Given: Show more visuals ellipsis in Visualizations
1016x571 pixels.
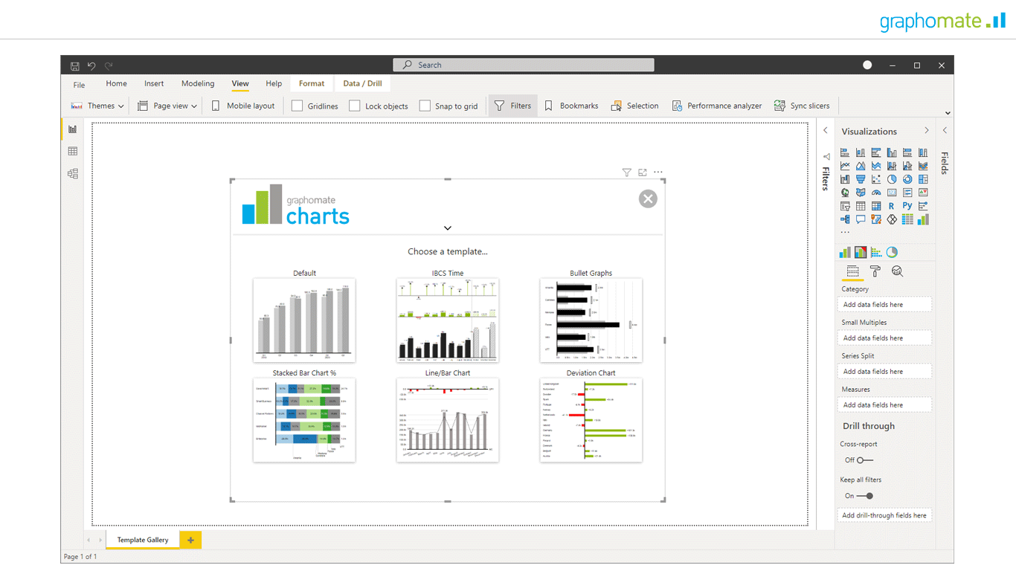Looking at the screenshot, I should click(x=845, y=232).
